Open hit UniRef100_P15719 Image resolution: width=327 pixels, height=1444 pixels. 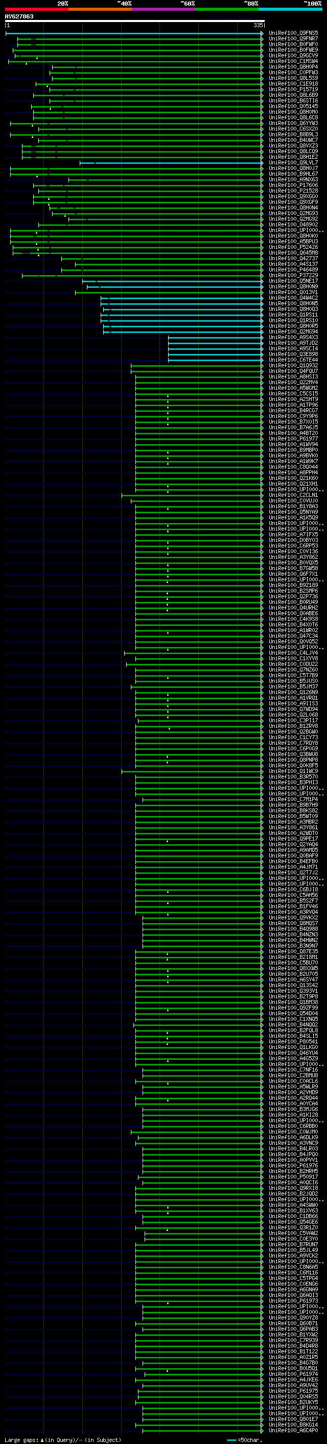click(x=293, y=89)
